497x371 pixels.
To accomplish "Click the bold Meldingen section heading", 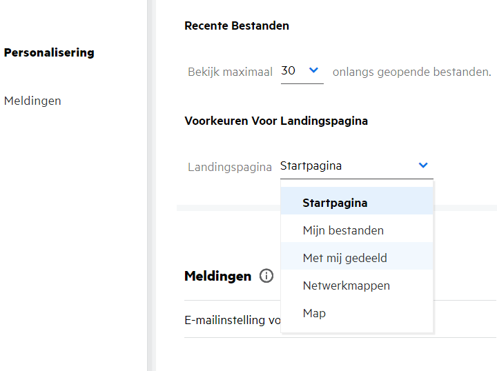I will [217, 276].
